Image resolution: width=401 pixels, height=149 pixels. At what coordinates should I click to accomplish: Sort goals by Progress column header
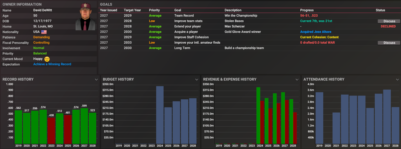click(307, 10)
